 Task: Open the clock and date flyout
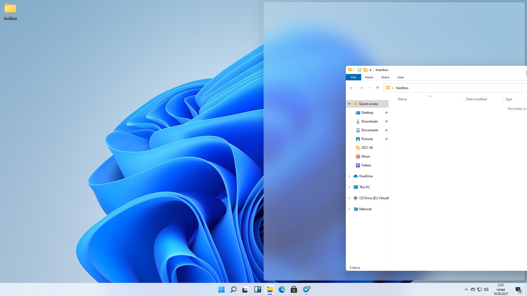point(501,289)
